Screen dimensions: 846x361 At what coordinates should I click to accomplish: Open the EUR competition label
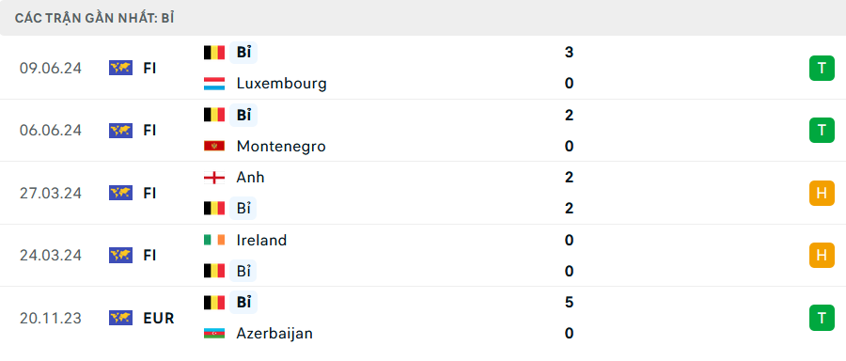(x=159, y=319)
